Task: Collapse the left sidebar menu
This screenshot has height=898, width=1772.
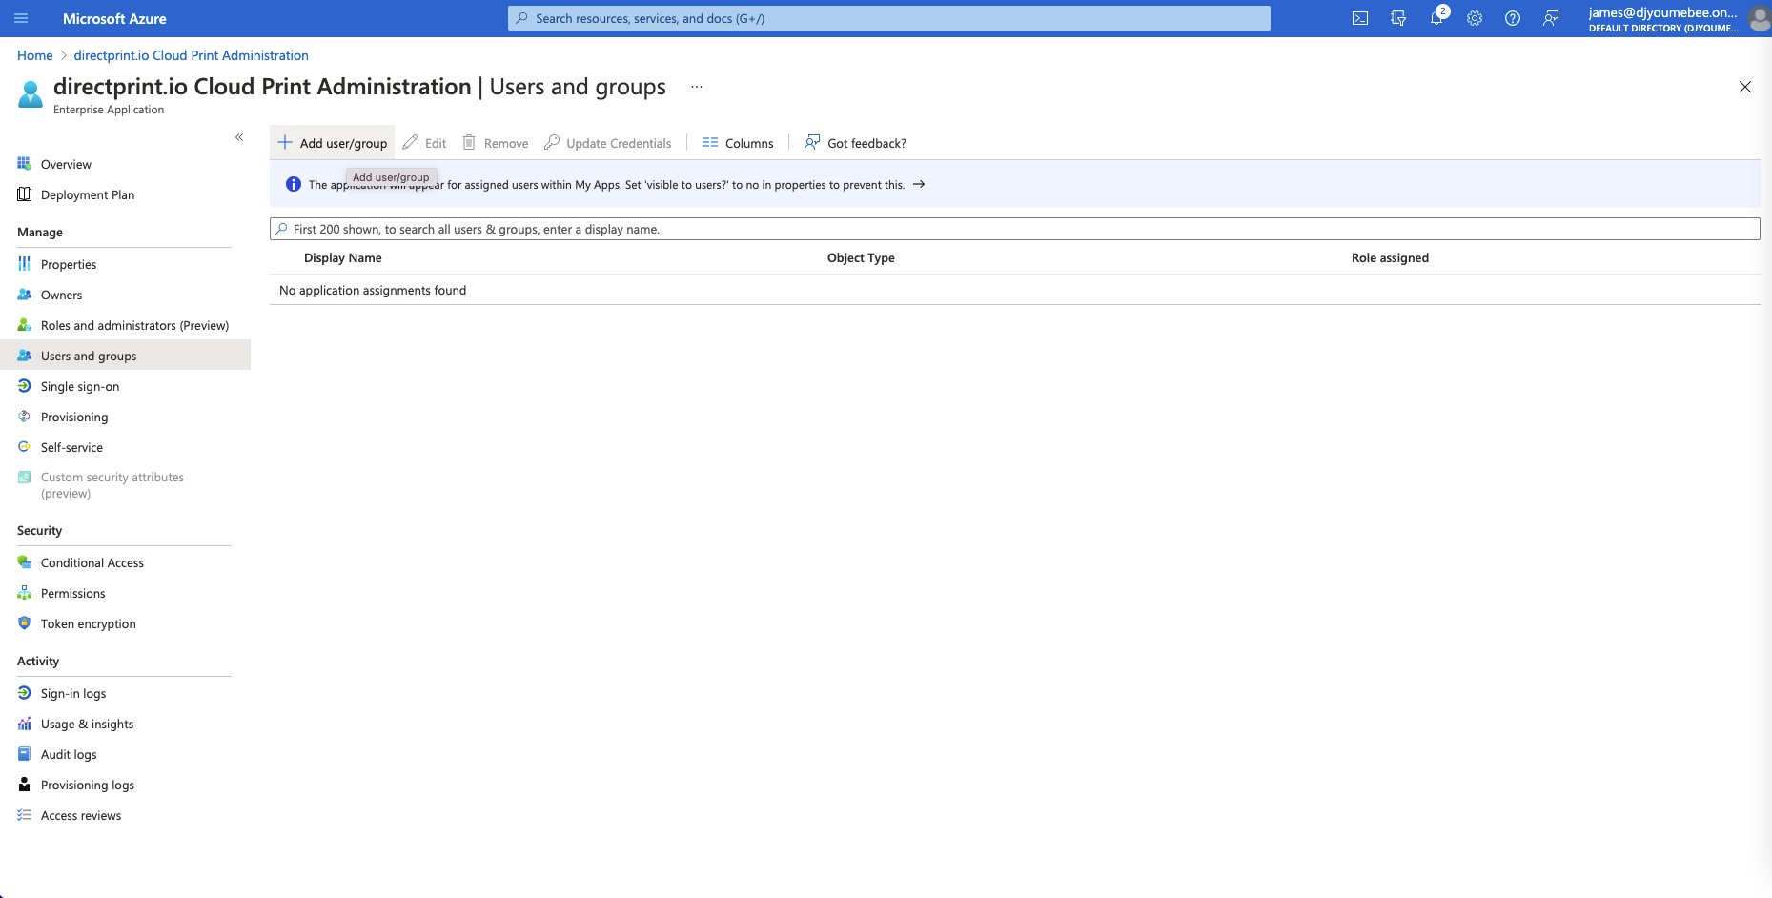Action: pos(239,137)
